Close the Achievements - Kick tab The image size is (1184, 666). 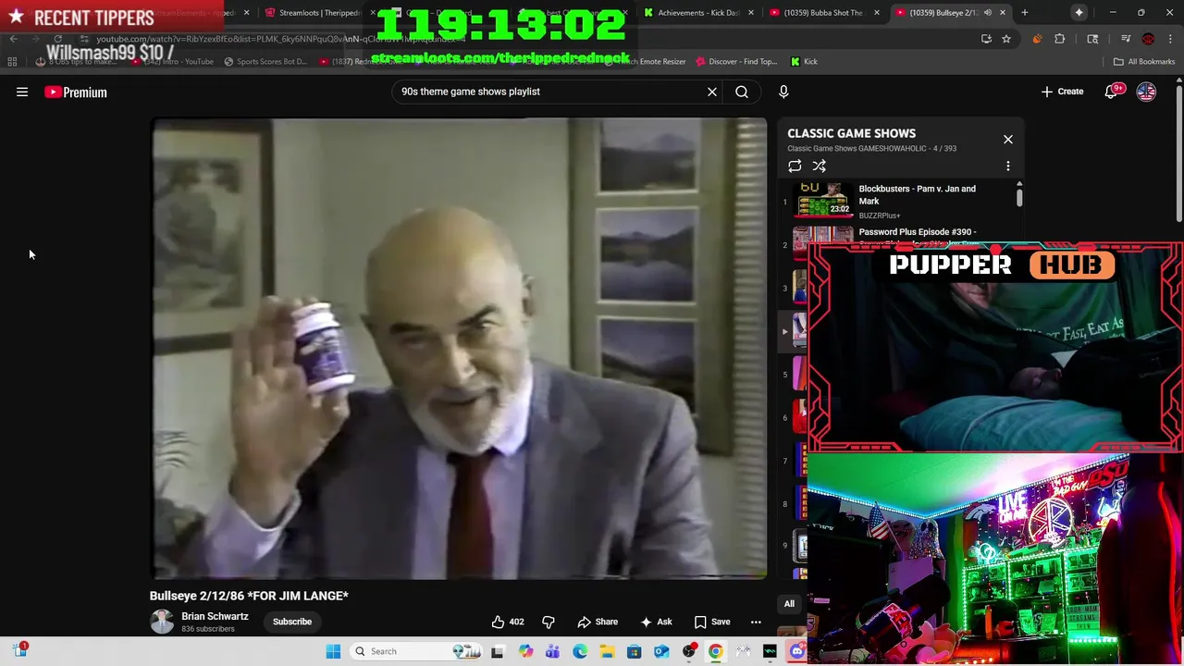750,13
